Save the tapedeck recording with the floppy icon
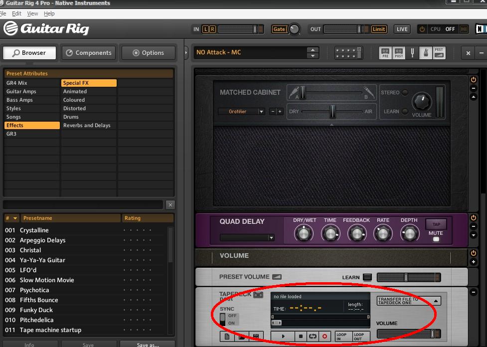This screenshot has height=347, width=487. 256,337
